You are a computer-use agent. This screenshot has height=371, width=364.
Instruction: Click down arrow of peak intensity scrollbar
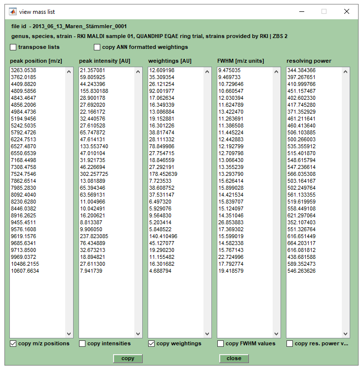pos(139,334)
